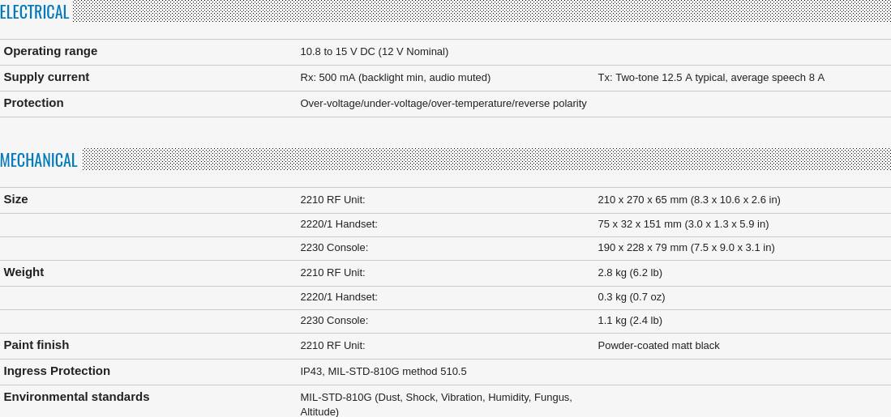Click the 1.1 kg (2.4 lb) value
The height and width of the screenshot is (417, 891).
[630, 320]
